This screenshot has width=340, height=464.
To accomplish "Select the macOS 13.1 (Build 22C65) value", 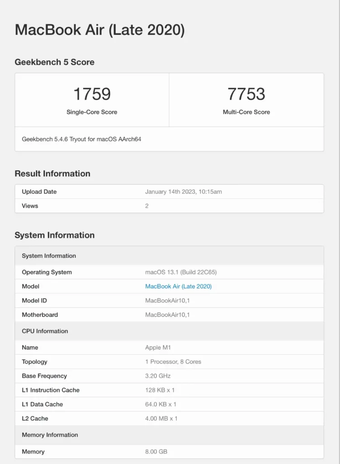I will click(x=181, y=272).
